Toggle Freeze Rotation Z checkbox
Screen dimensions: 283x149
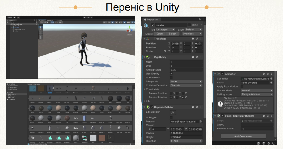pyautogui.click(x=183, y=97)
